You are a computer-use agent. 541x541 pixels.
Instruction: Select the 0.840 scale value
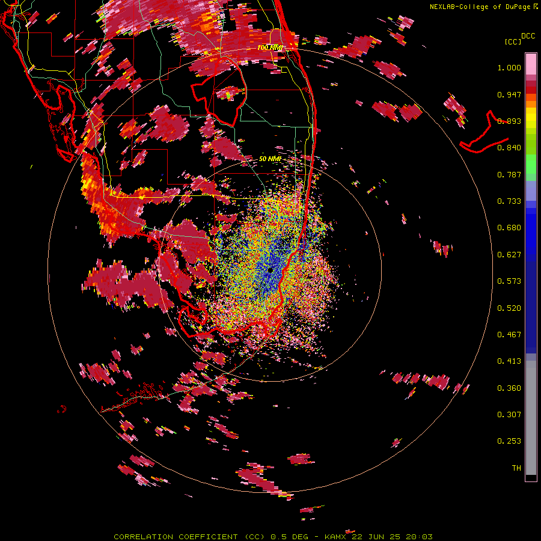(x=509, y=148)
